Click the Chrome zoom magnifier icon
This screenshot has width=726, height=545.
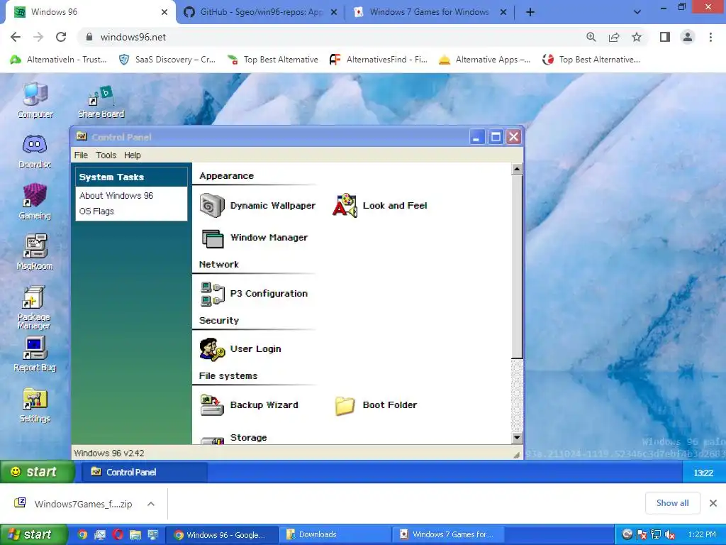(x=591, y=37)
